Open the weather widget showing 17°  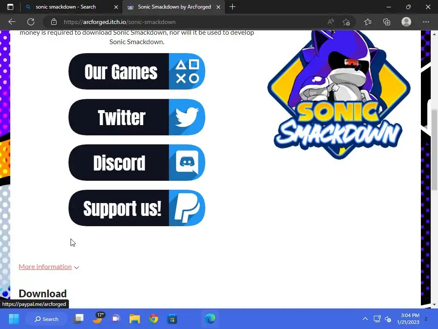point(98,318)
